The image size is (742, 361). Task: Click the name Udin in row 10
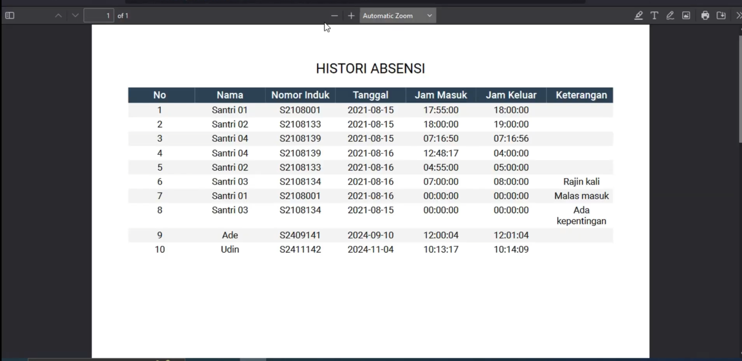coord(230,249)
